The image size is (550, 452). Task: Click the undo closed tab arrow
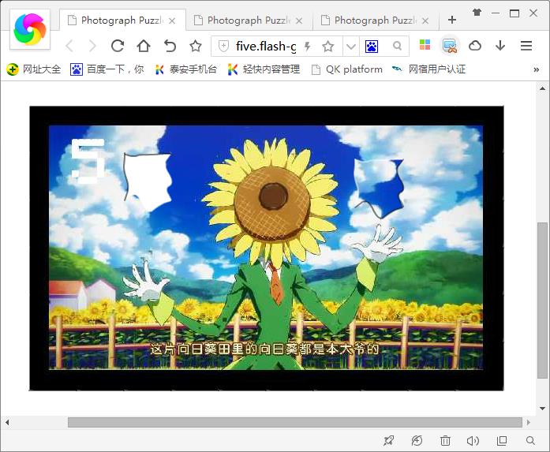pyautogui.click(x=170, y=46)
